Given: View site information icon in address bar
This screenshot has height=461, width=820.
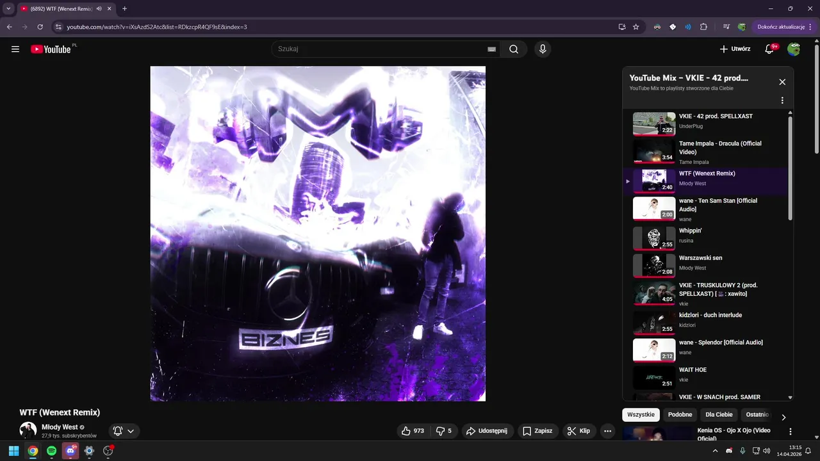Looking at the screenshot, I should [58, 27].
